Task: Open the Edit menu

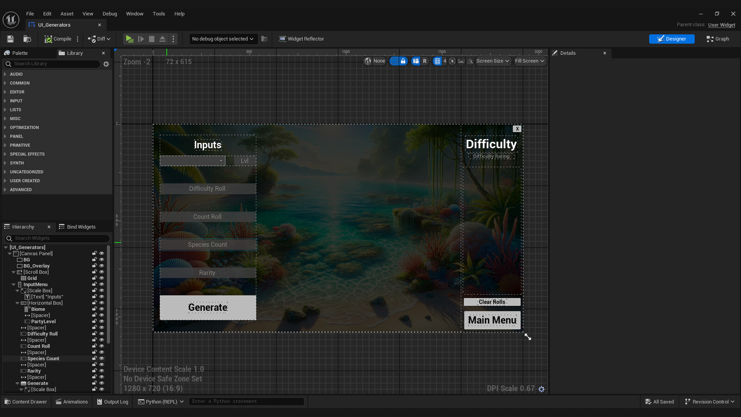Action: [x=47, y=14]
